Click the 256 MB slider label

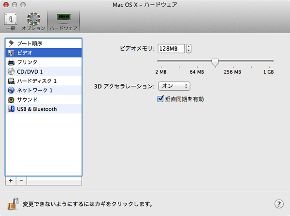[232, 72]
